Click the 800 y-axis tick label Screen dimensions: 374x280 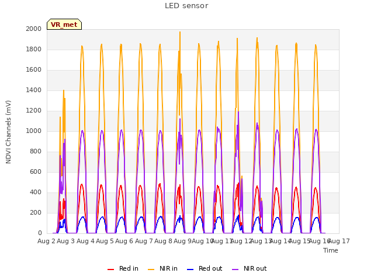click(36, 152)
